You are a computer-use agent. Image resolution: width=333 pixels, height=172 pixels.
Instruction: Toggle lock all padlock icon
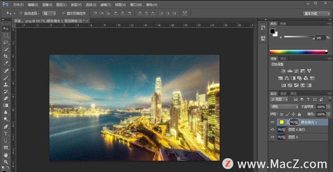299,114
